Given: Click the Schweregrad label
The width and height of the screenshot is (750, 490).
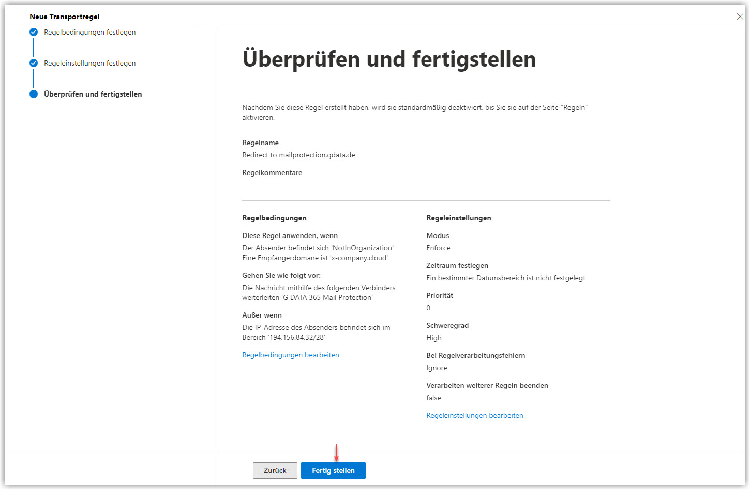Looking at the screenshot, I should pos(447,325).
